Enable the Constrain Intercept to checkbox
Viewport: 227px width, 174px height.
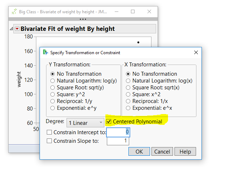49,132
